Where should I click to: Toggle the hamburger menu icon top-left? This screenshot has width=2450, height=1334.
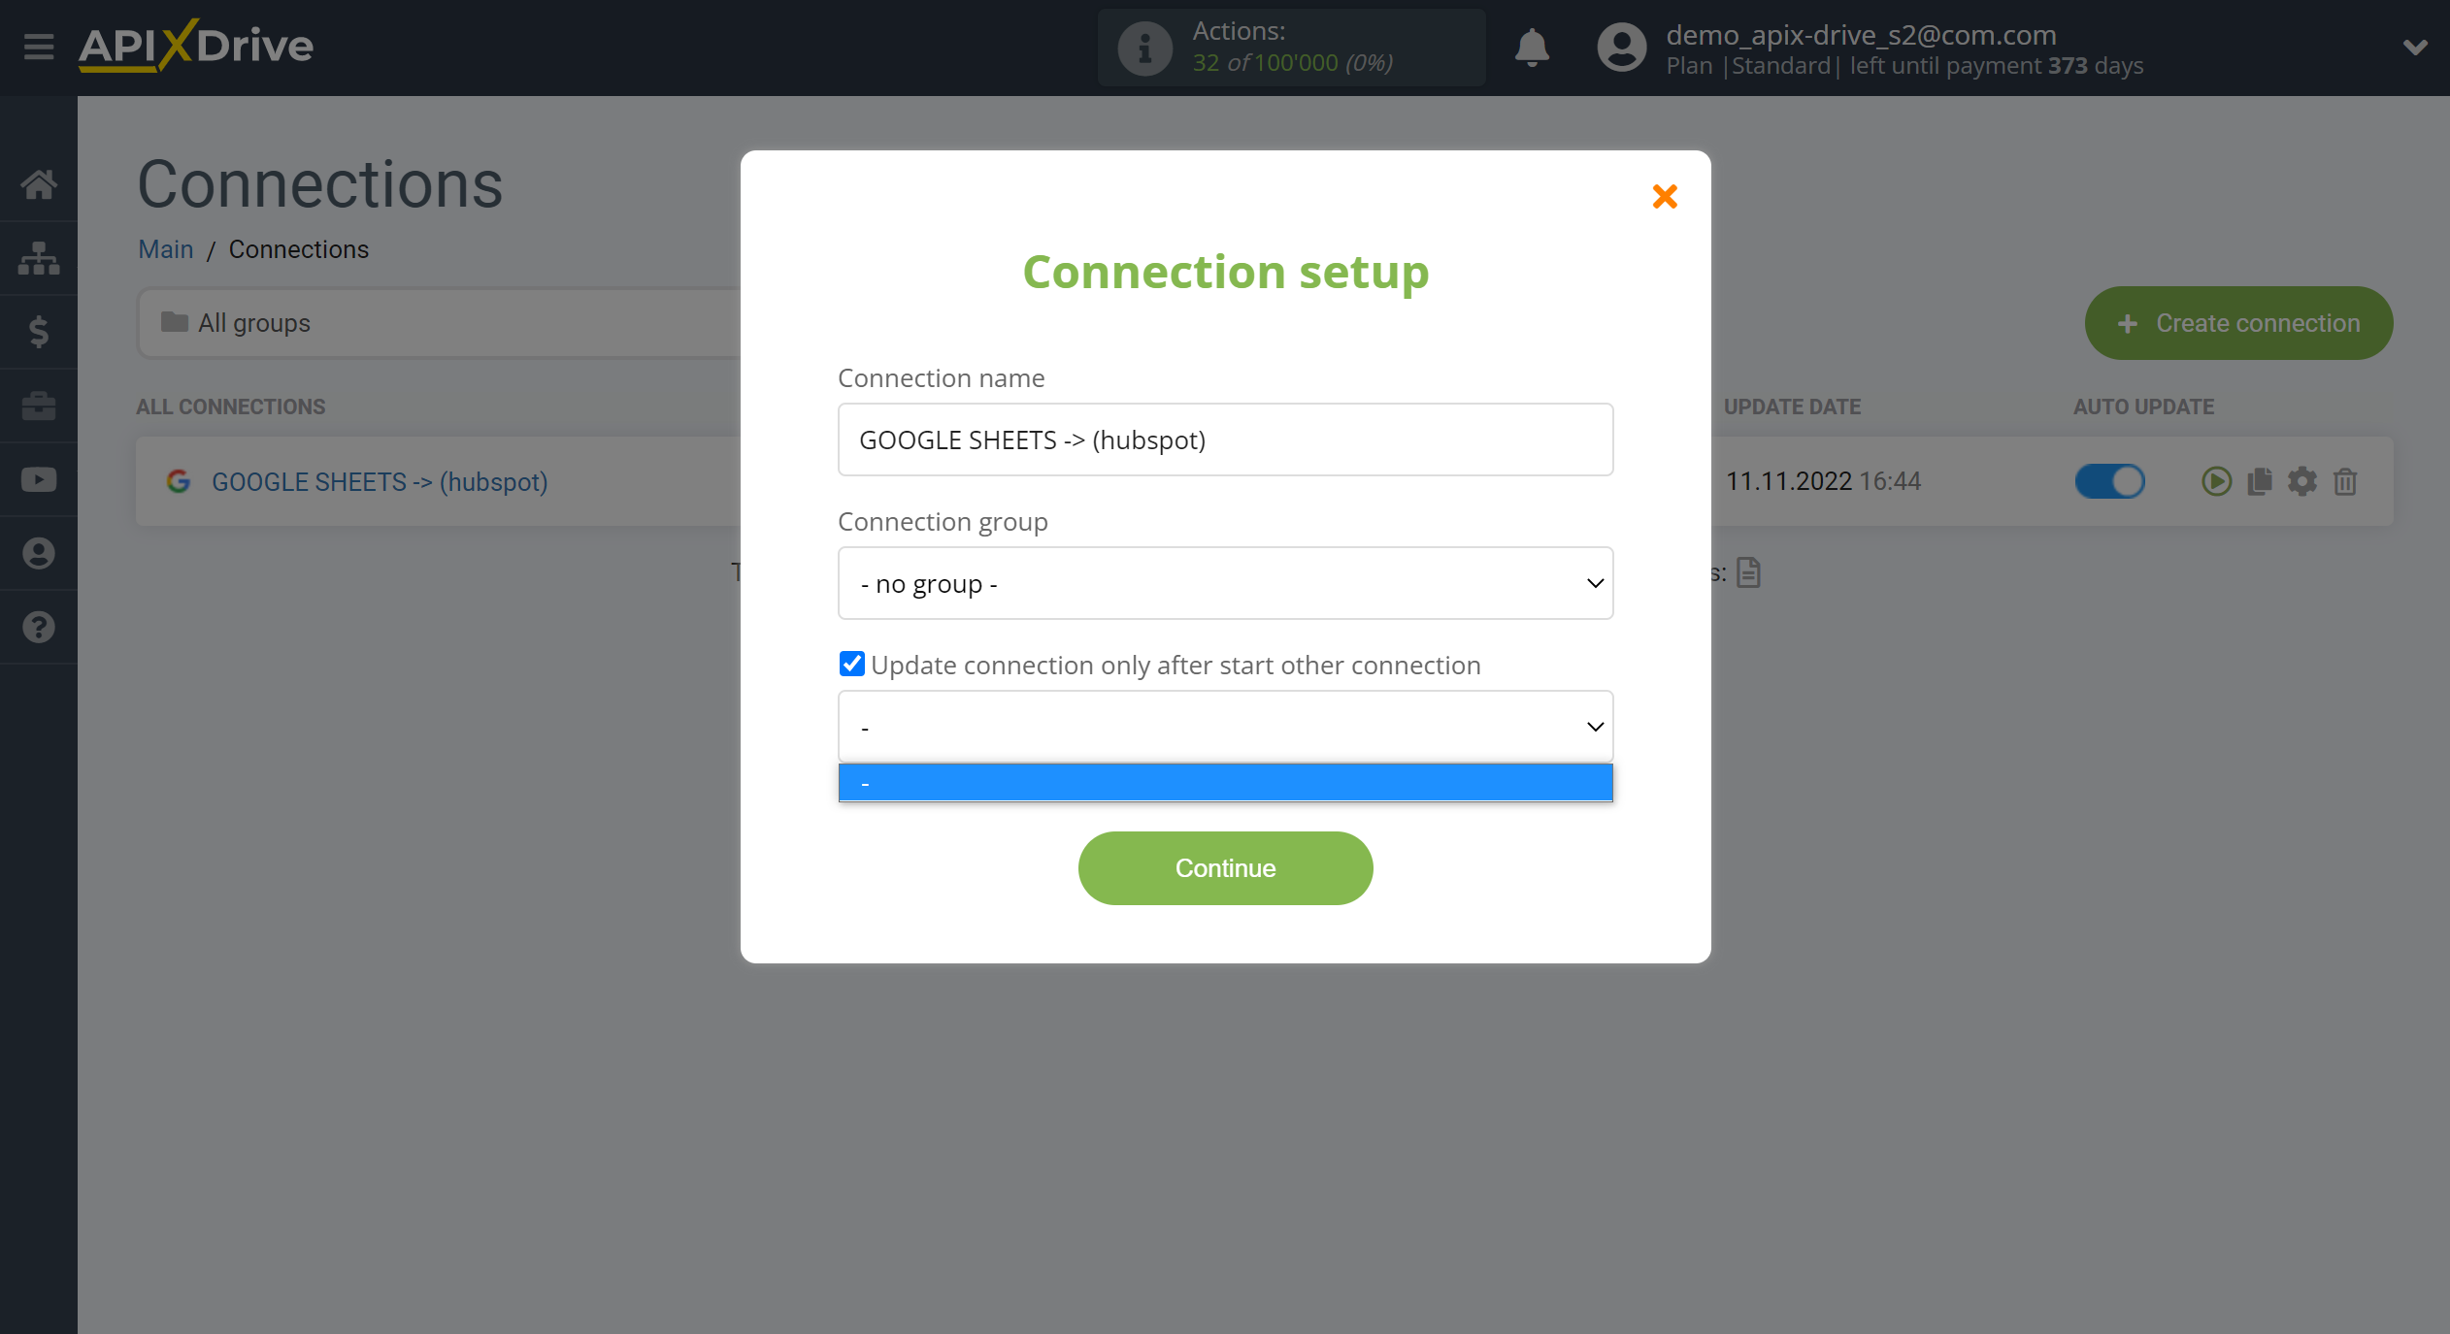pos(38,46)
